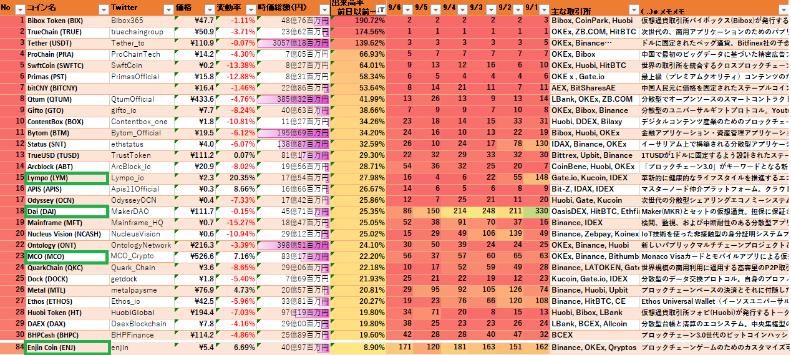Screen dimensions: 791x355
Task: Open the コイン名 column filter dropdown
Action: (102, 9)
